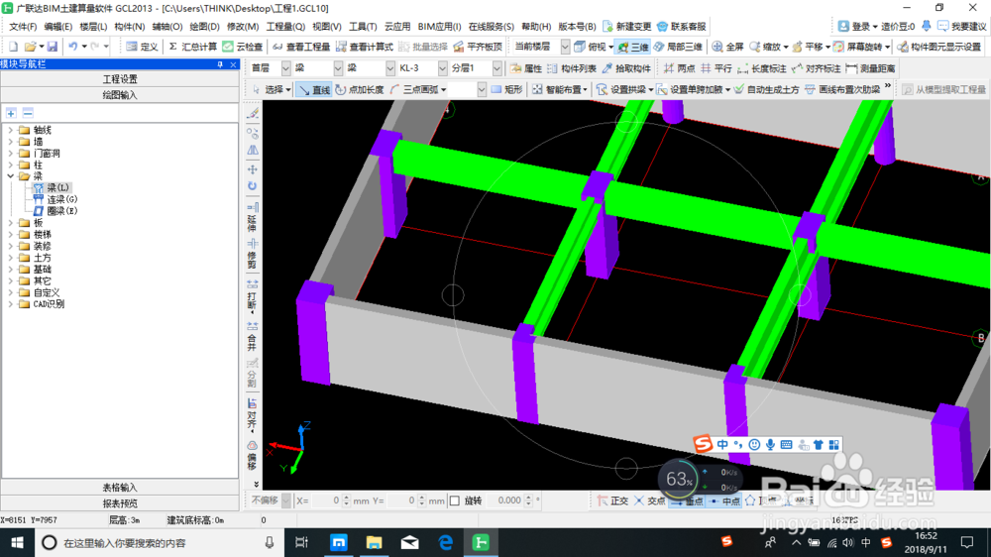The height and width of the screenshot is (557, 991).
Task: Click the 工程设置 panel button
Action: (x=120, y=79)
